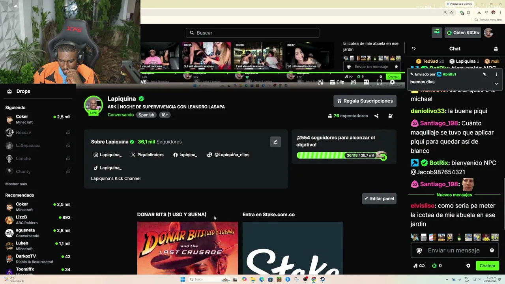Toggle picture-in-picture on the video player
This screenshot has width=505, height=284.
point(320,82)
